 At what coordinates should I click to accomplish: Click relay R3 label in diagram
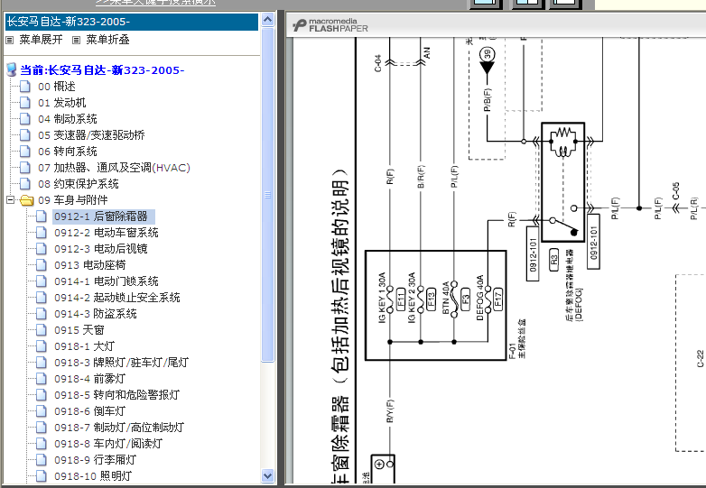(553, 260)
